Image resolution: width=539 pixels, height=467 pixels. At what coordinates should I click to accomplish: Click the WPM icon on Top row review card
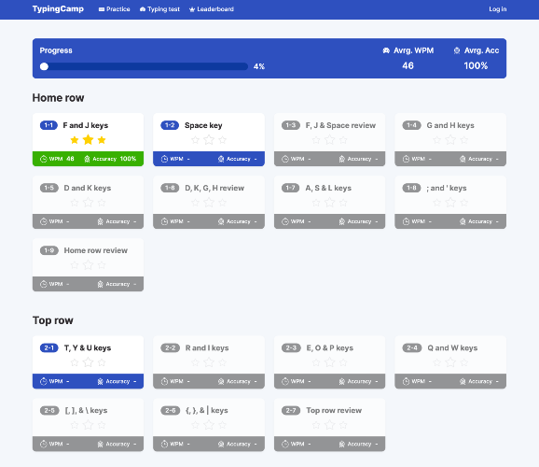click(285, 444)
